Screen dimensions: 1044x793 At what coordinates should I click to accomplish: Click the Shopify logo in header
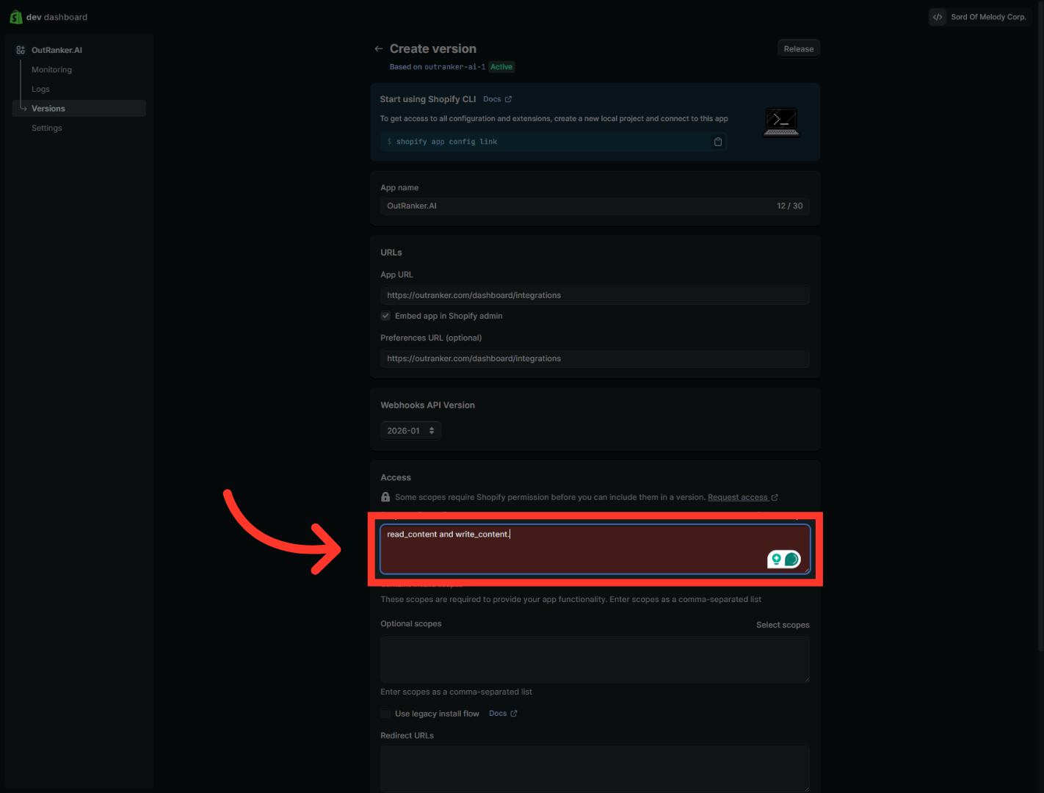pyautogui.click(x=15, y=17)
